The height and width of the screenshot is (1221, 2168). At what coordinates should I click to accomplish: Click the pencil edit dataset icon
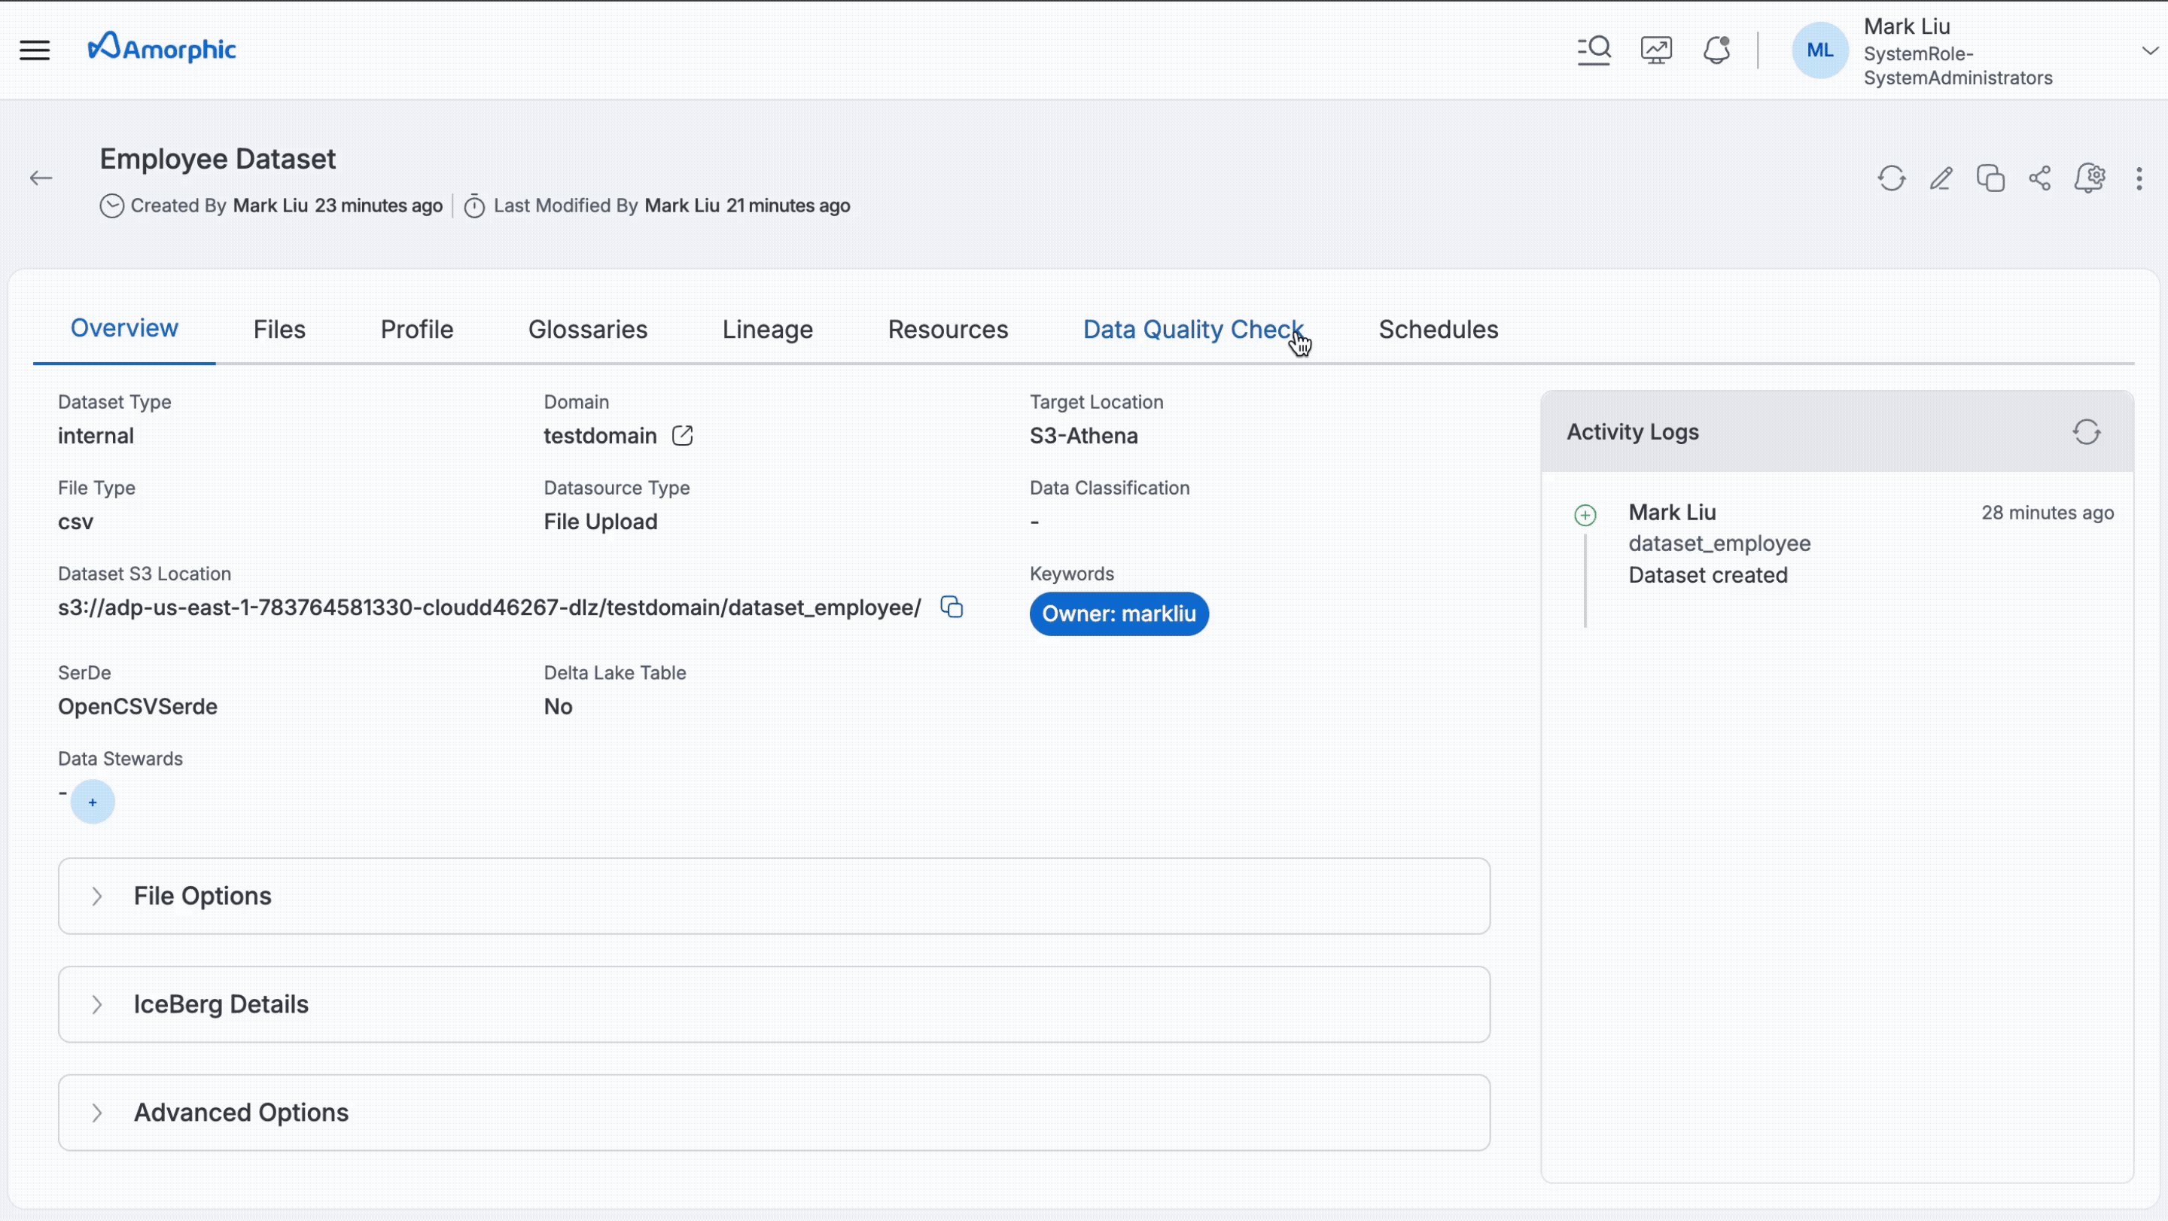[1941, 178]
